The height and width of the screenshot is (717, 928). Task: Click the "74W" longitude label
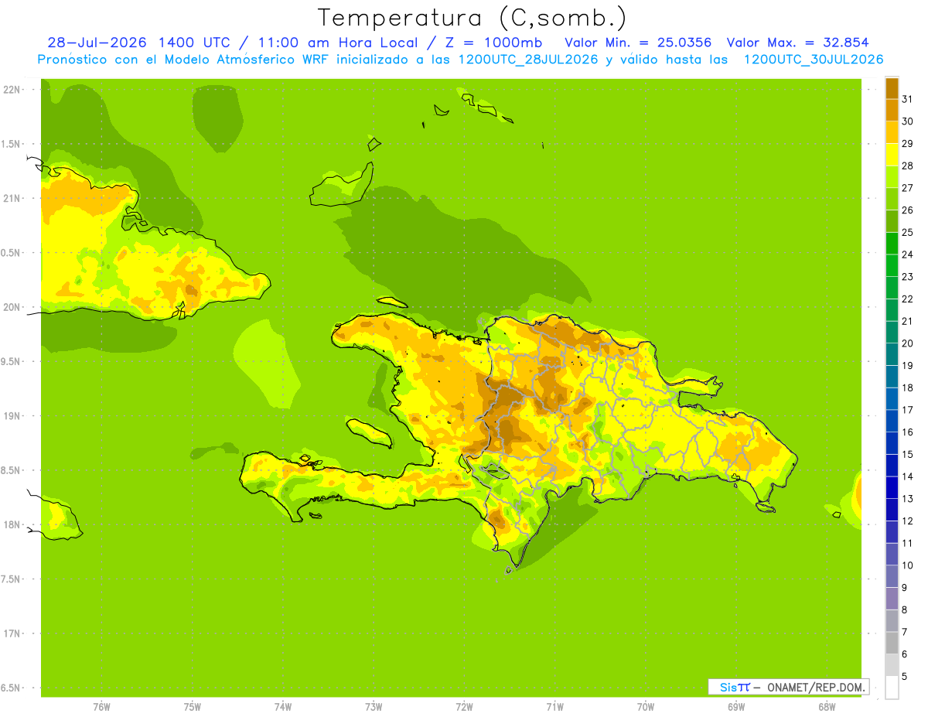(x=283, y=707)
